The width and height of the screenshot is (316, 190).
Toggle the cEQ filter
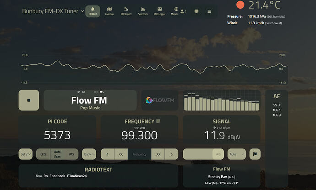tap(43, 154)
